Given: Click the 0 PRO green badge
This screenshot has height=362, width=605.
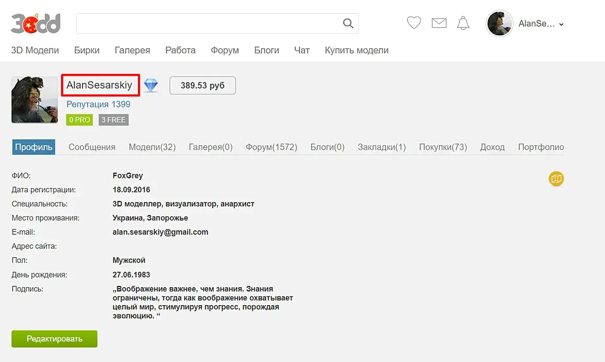Looking at the screenshot, I should (79, 119).
